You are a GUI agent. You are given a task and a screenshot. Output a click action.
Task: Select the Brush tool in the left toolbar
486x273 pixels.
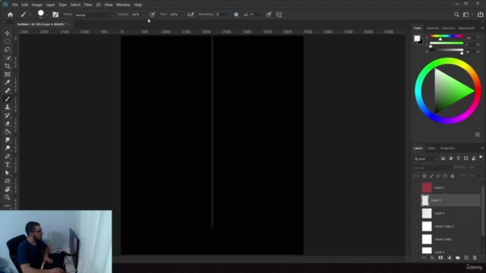click(x=8, y=99)
